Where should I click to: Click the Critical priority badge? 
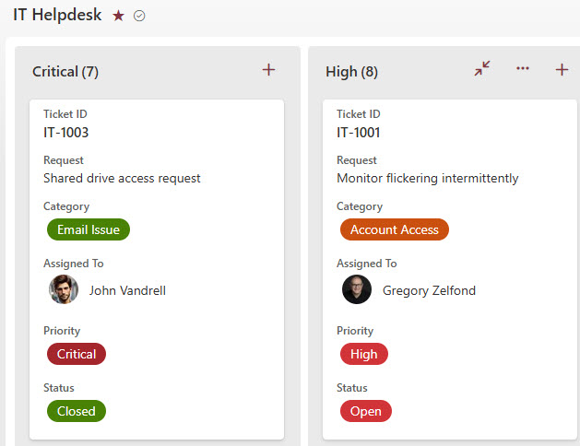point(77,354)
